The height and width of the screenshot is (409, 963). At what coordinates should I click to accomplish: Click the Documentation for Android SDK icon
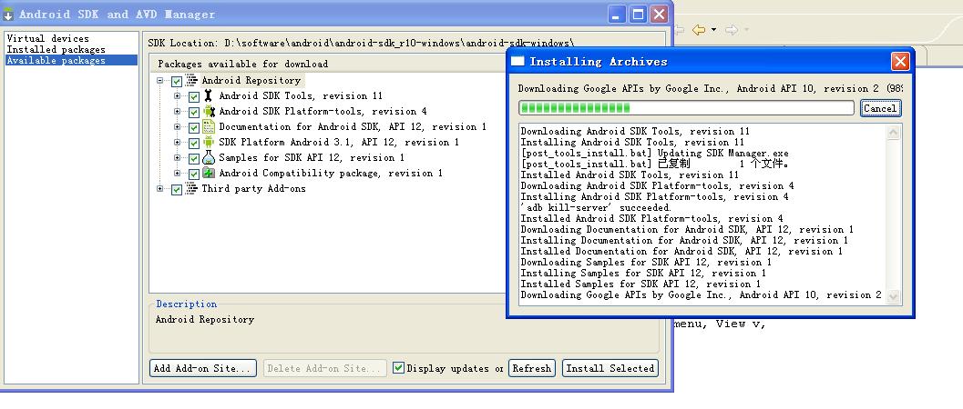tap(209, 126)
